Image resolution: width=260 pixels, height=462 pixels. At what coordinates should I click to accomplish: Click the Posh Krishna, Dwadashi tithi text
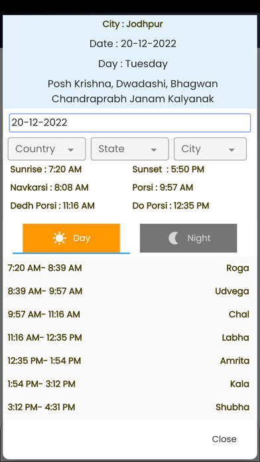click(x=133, y=92)
